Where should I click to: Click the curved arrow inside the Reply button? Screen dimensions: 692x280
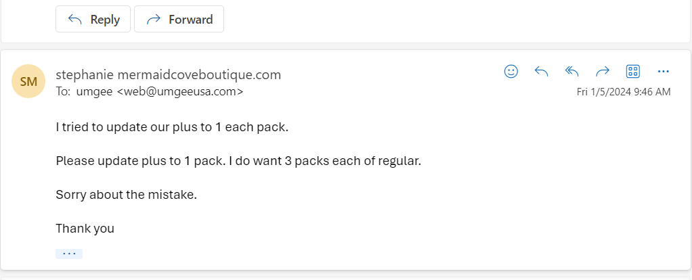coord(75,20)
